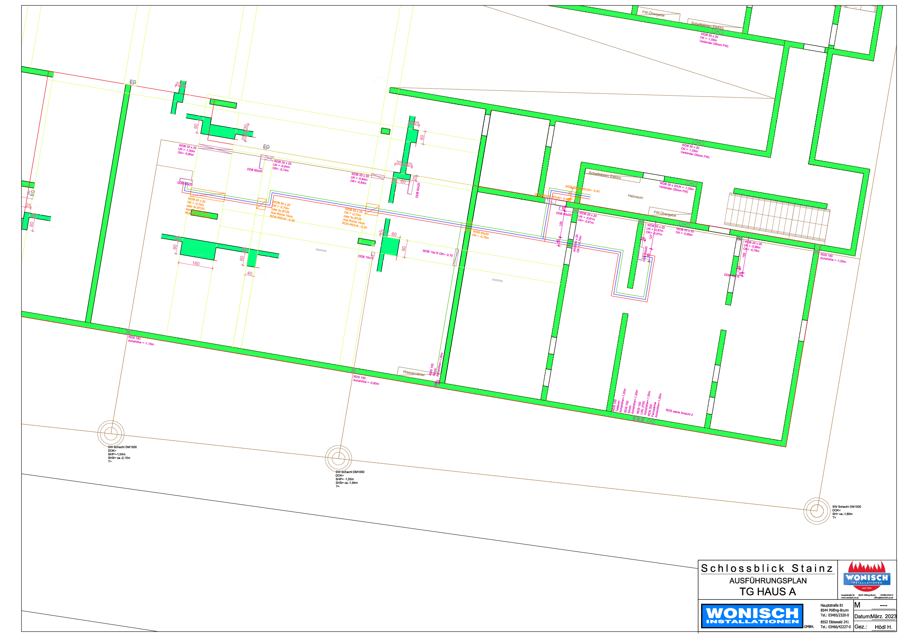Click the brown staircase symbol
The height and width of the screenshot is (637, 902).
[776, 217]
